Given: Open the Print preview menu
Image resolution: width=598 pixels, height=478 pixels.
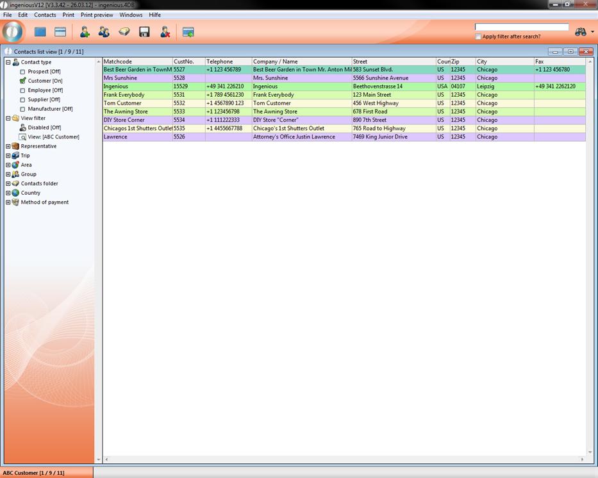Looking at the screenshot, I should pos(97,15).
